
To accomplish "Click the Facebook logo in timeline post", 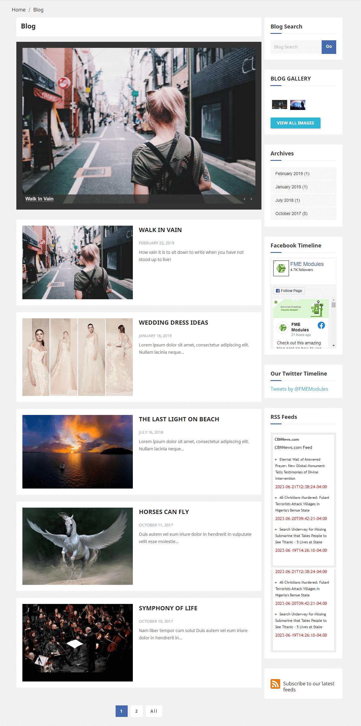I will point(321,325).
